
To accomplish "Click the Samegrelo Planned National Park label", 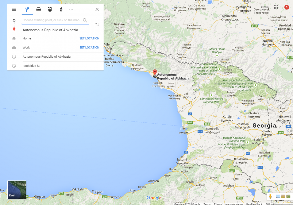I will click(212, 100).
